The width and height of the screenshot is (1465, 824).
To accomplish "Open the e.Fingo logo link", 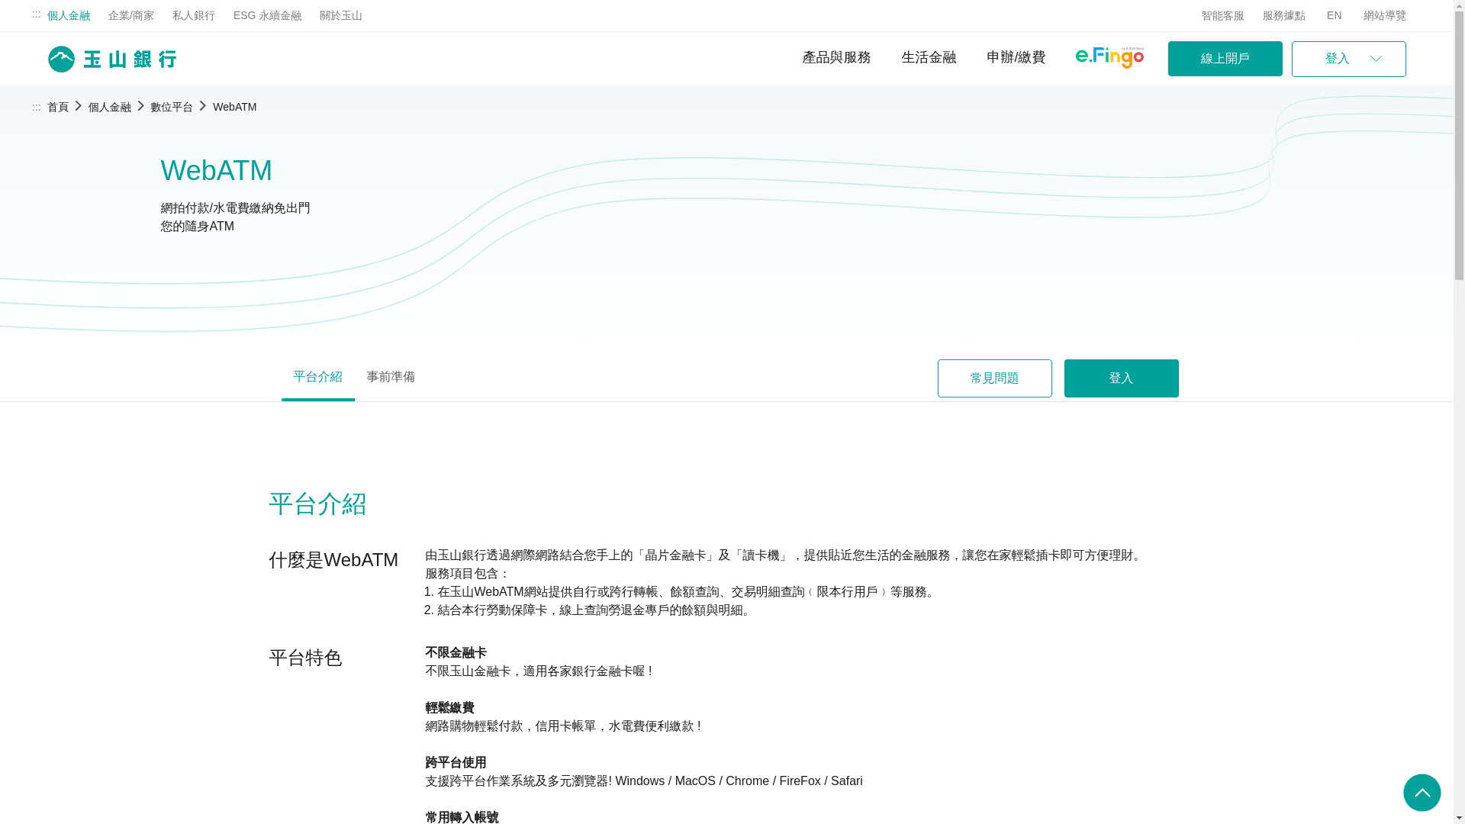I will click(x=1109, y=58).
